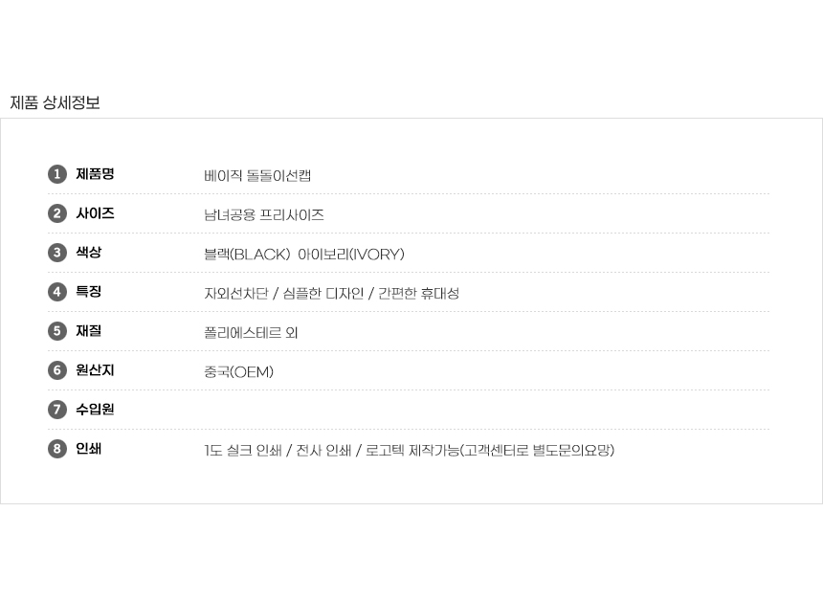
Task: Click the number 6 circle icon
Action: 56,370
